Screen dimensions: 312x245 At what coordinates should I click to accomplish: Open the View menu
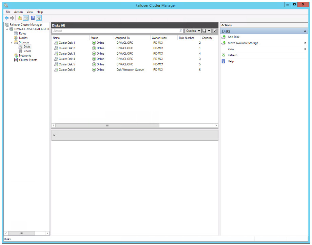[30, 12]
